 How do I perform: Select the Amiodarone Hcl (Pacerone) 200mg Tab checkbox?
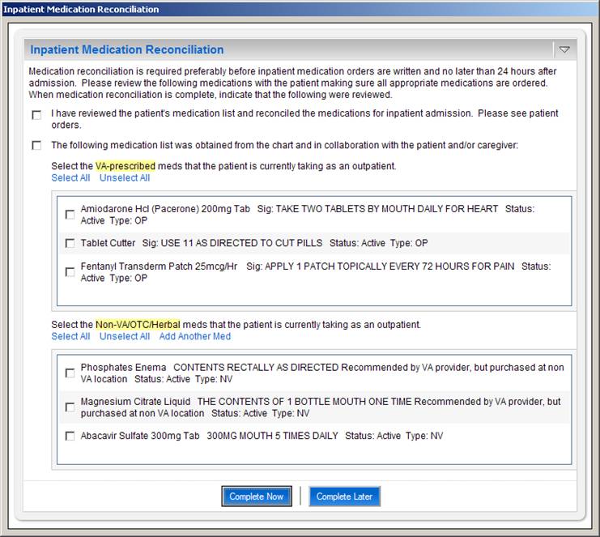click(70, 215)
